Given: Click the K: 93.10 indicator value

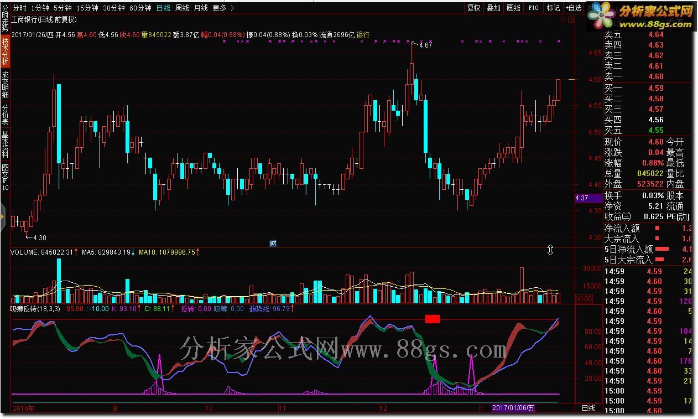Looking at the screenshot, I should coord(123,309).
